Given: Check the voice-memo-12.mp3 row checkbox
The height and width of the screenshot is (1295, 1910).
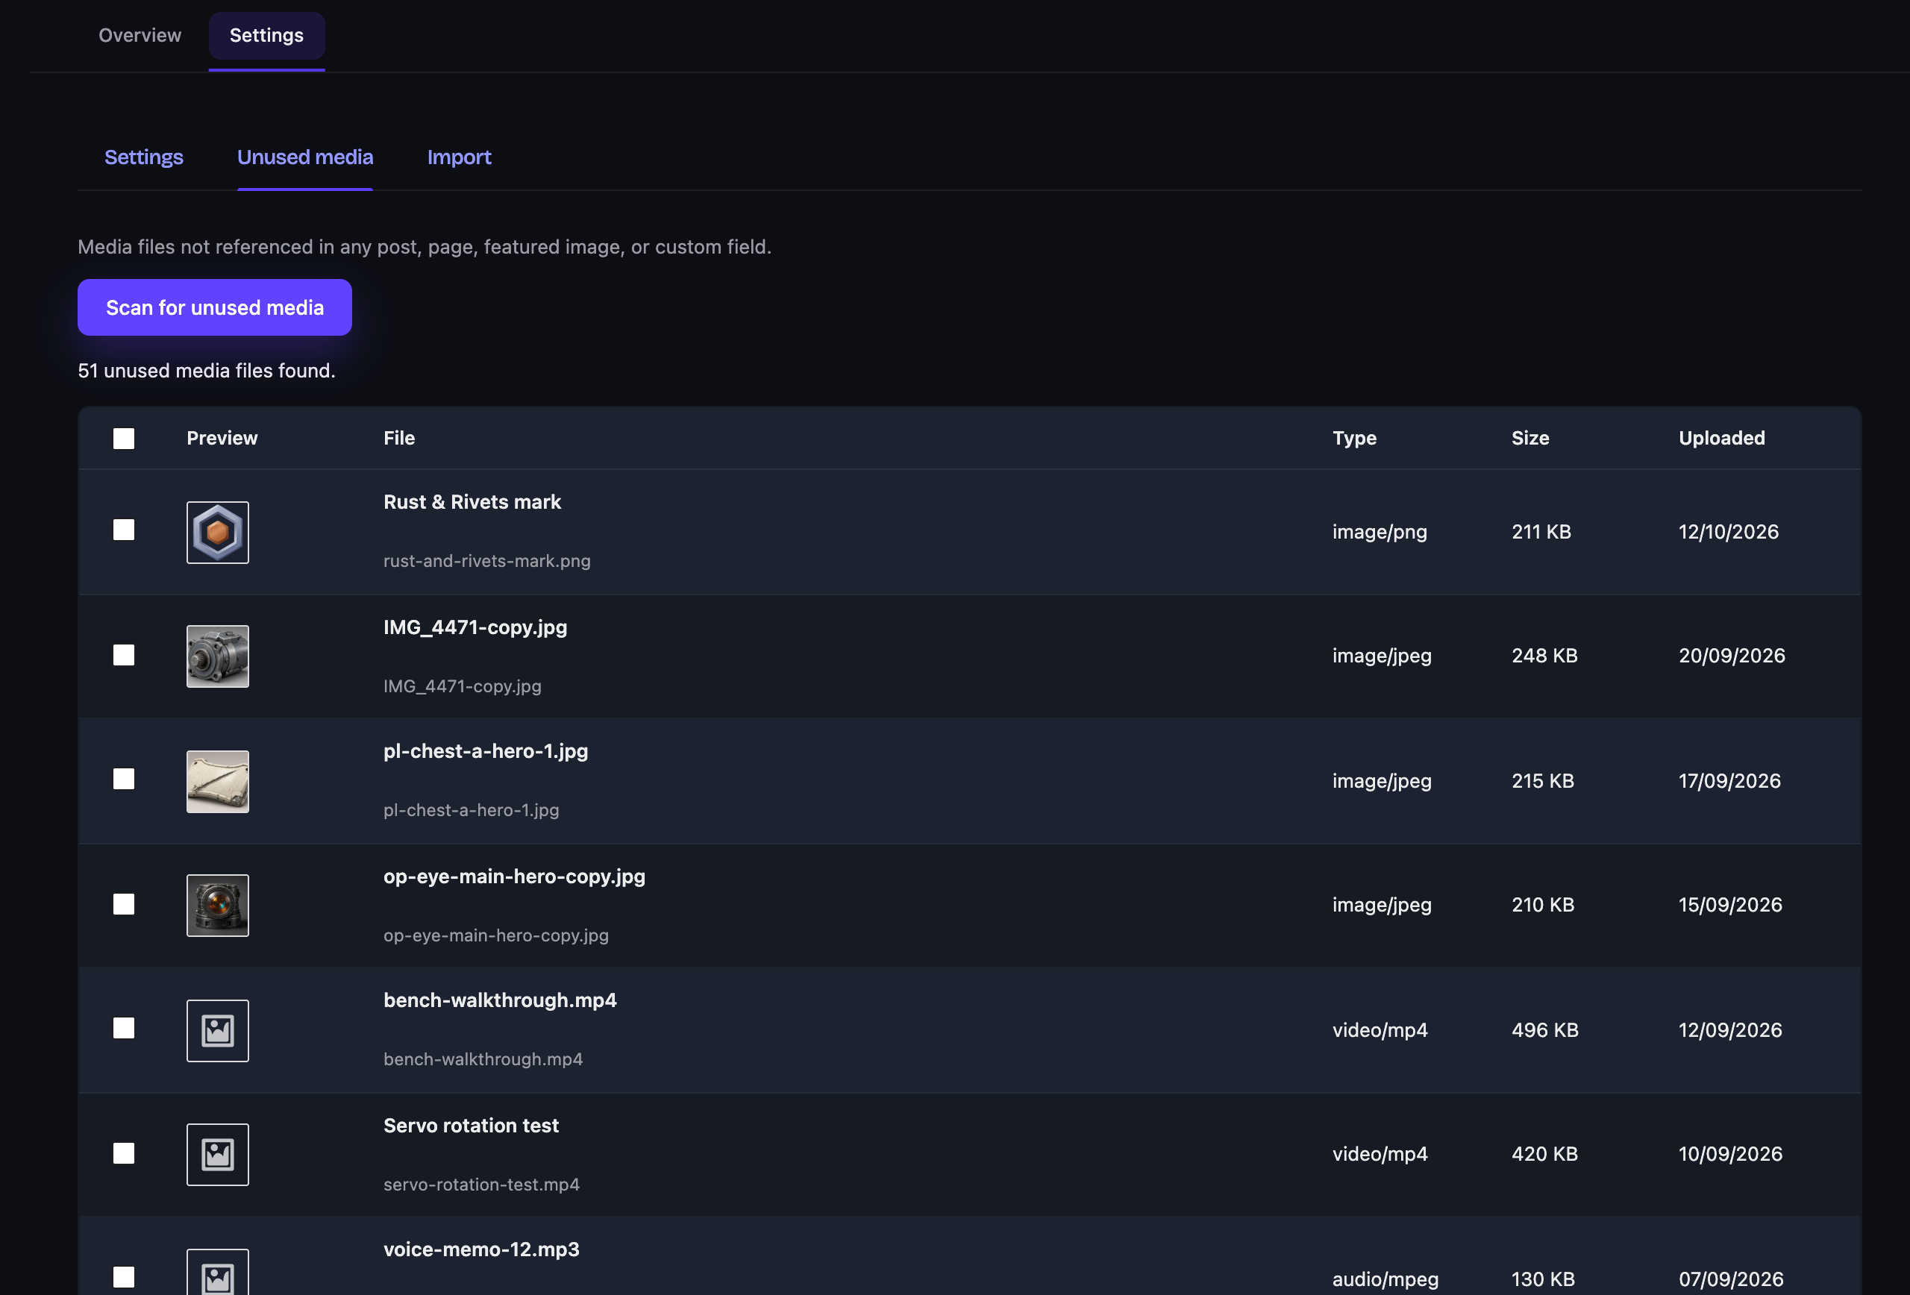Looking at the screenshot, I should [x=124, y=1277].
